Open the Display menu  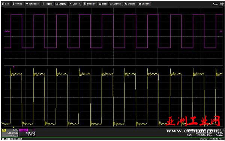(61, 4)
